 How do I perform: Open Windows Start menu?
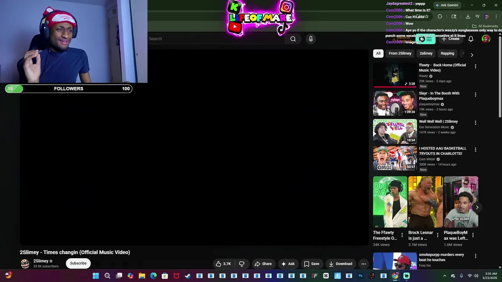tap(96, 276)
